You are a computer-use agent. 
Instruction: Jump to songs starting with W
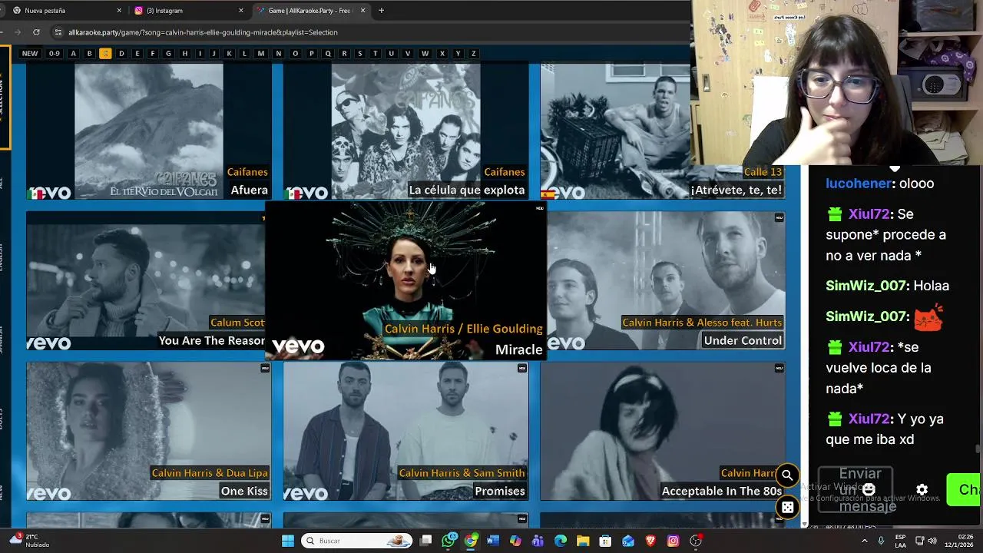[425, 54]
